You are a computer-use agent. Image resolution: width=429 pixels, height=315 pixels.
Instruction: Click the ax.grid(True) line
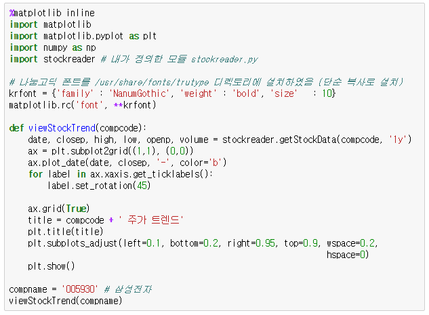click(x=58, y=209)
